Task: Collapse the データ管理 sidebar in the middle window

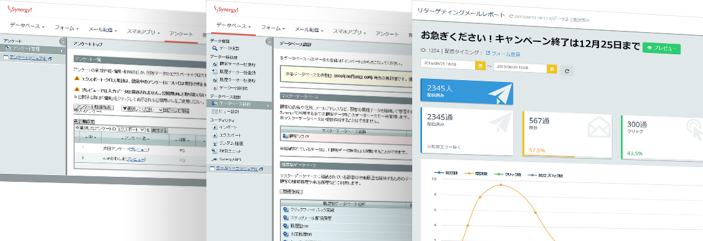Action: pos(269,41)
